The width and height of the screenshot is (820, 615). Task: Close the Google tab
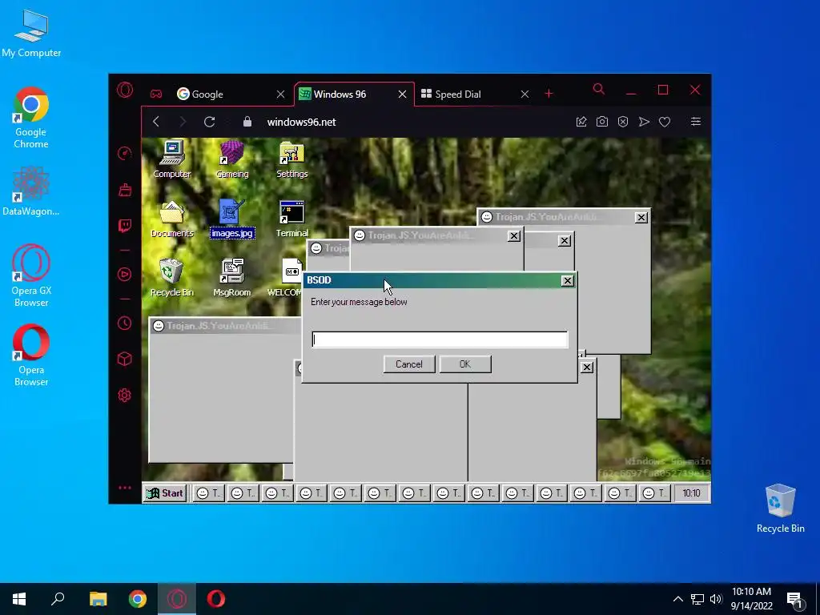[x=280, y=94]
